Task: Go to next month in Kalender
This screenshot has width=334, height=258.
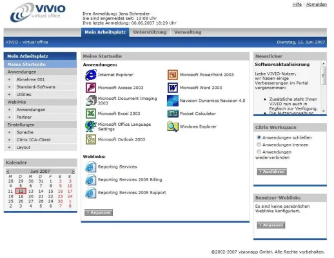Action: point(73,172)
